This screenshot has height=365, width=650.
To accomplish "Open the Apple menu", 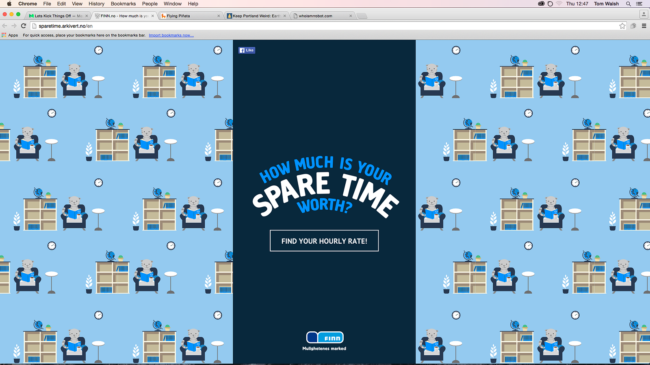I will click(9, 4).
